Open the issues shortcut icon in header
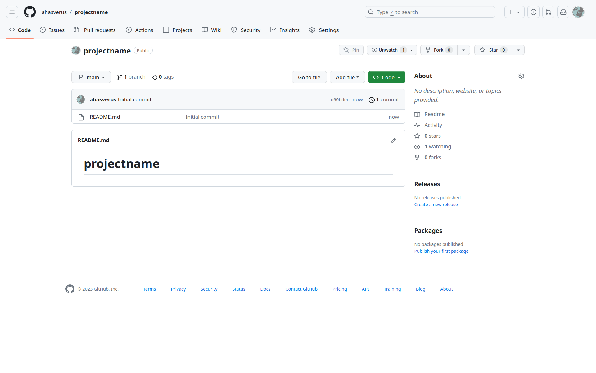This screenshot has width=596, height=373. [x=533, y=12]
